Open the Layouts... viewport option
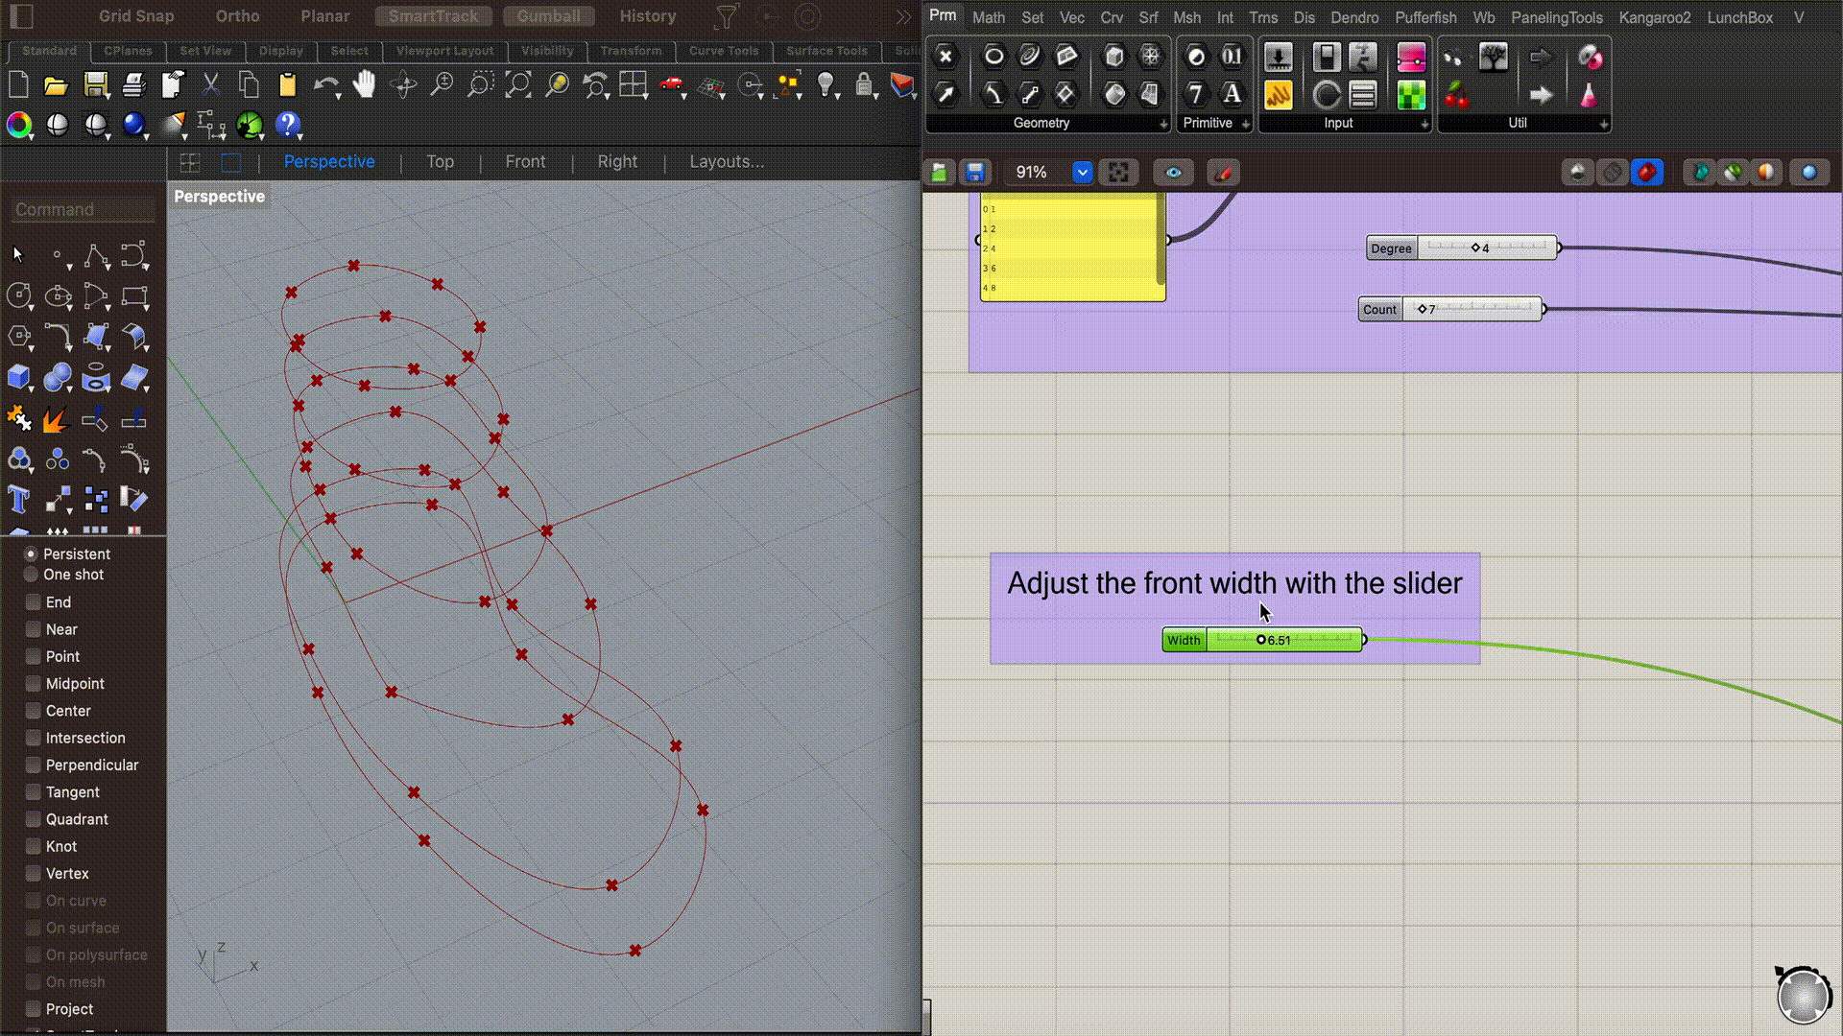This screenshot has width=1843, height=1036. [727, 161]
